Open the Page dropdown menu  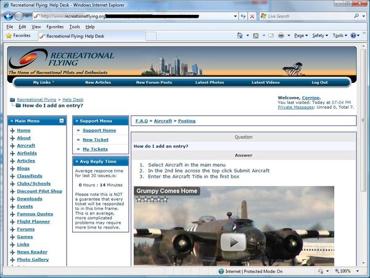[301, 36]
